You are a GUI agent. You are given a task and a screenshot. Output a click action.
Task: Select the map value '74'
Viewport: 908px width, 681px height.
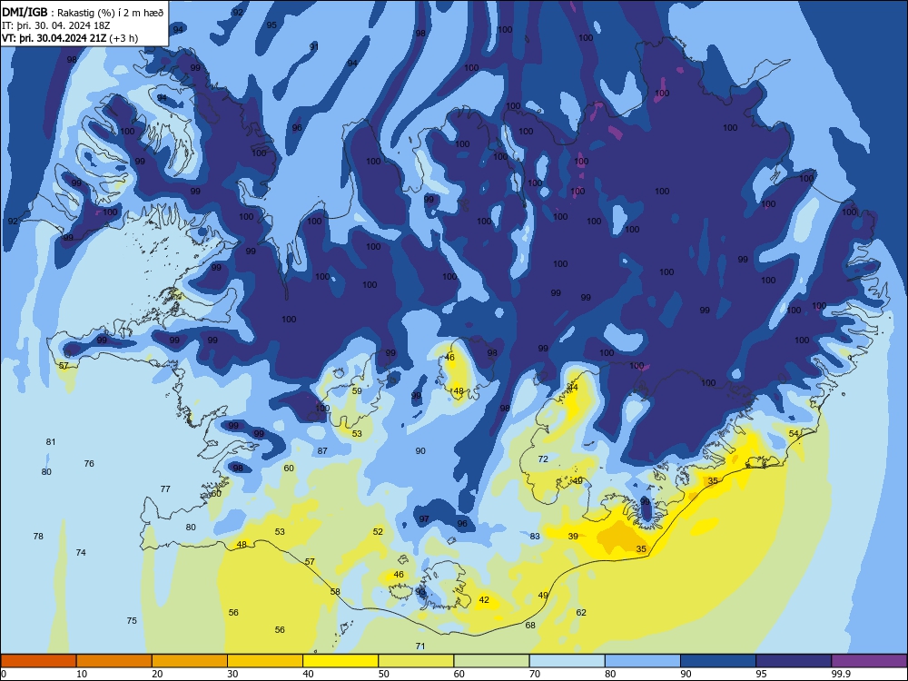tap(81, 552)
